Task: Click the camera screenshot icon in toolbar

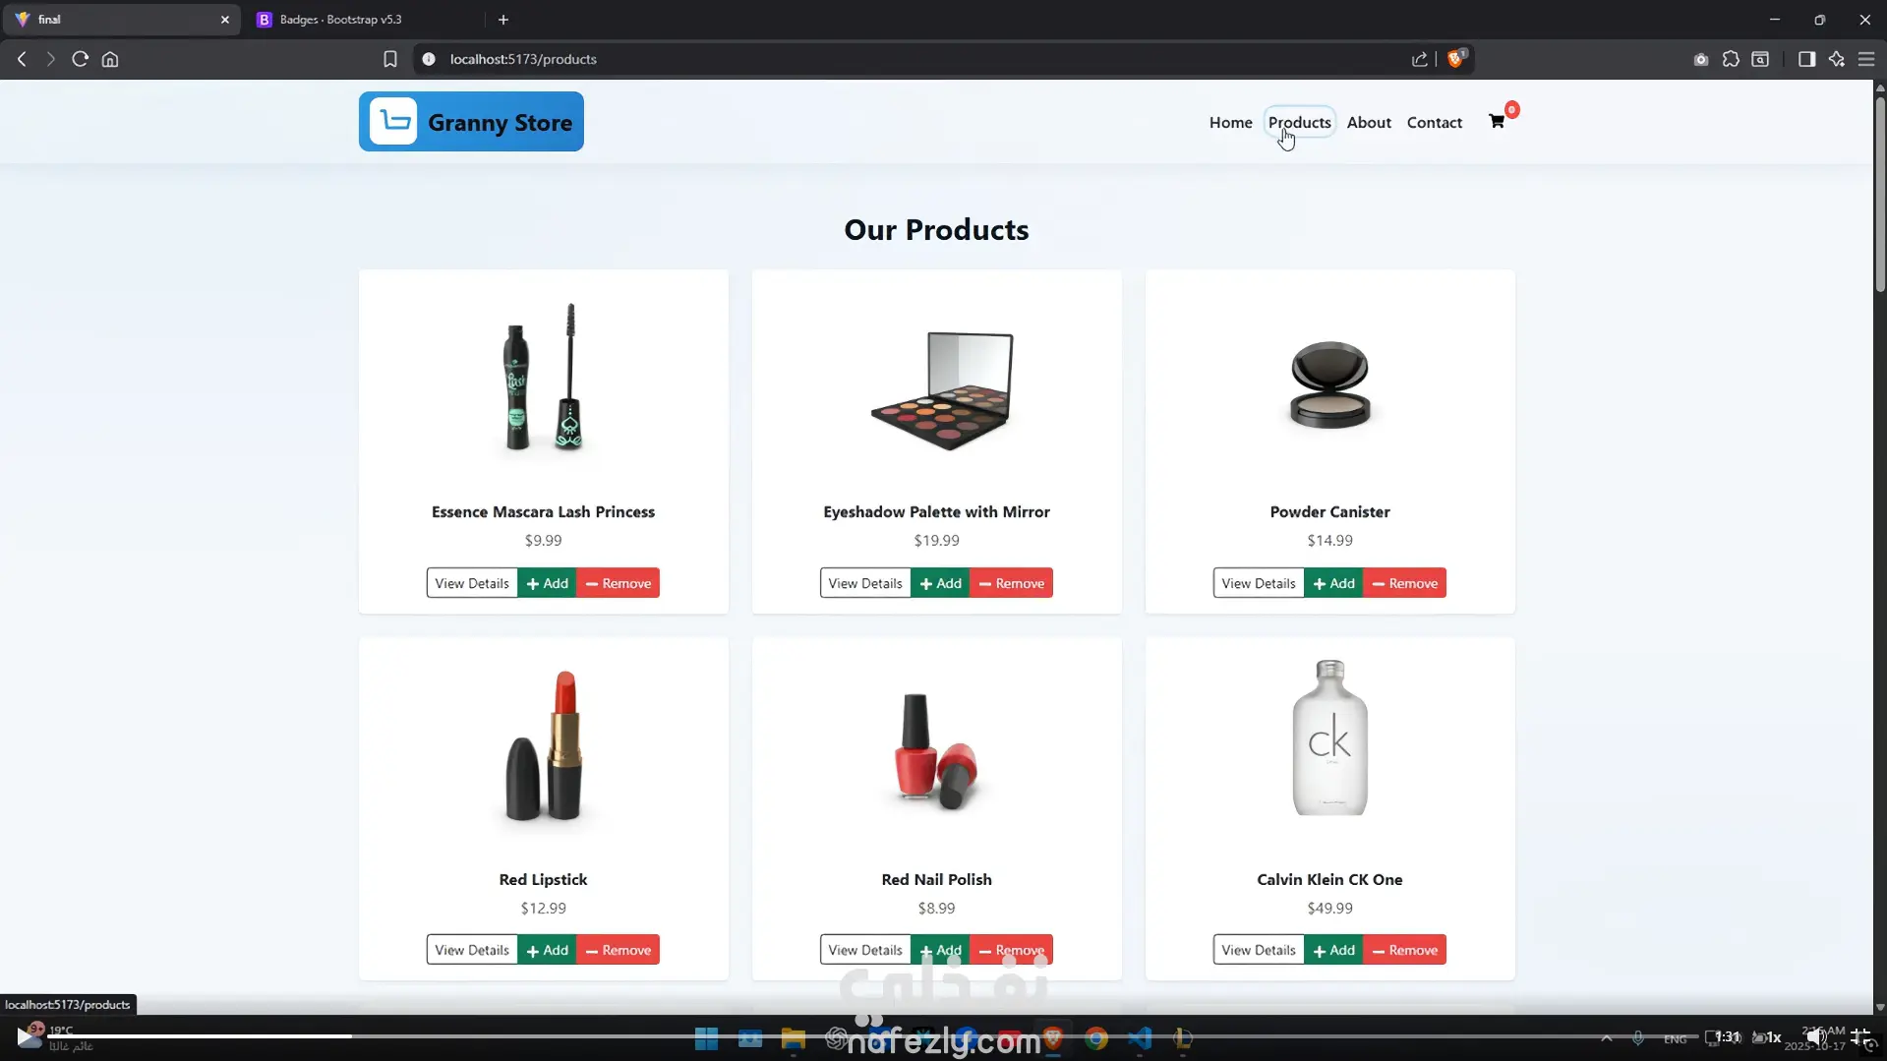Action: [1701, 59]
